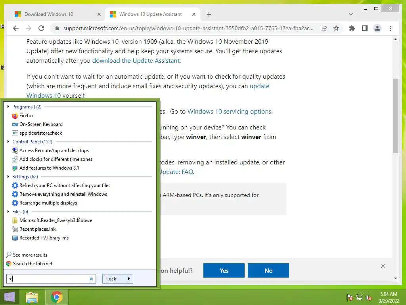Viewport: 406px width, 305px height.
Task: Bookmark this page with the star icon
Action: click(336, 28)
